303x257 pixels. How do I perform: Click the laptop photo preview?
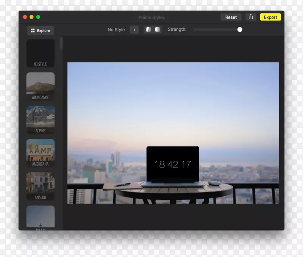click(x=173, y=133)
